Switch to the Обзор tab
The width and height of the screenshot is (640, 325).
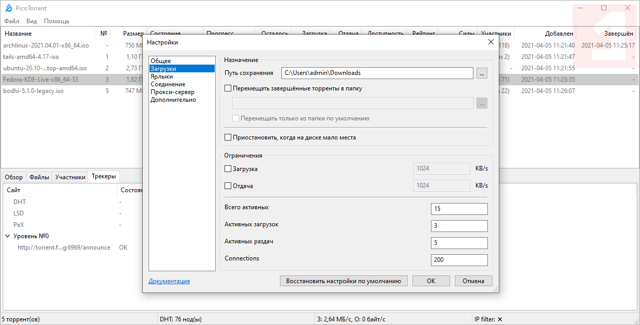pos(14,177)
